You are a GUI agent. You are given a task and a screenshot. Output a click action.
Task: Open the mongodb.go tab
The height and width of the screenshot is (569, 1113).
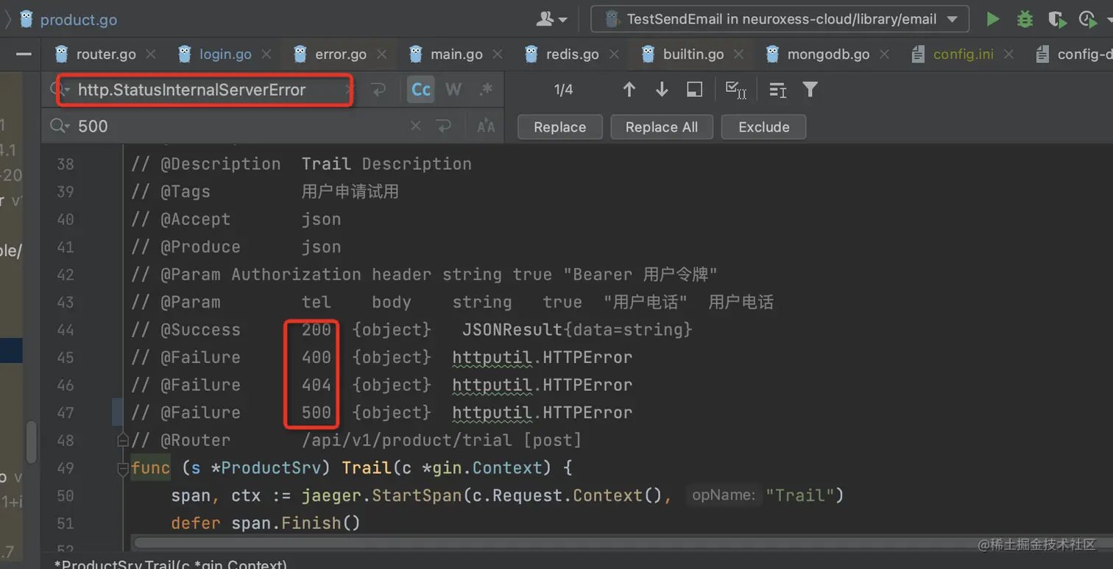point(828,54)
